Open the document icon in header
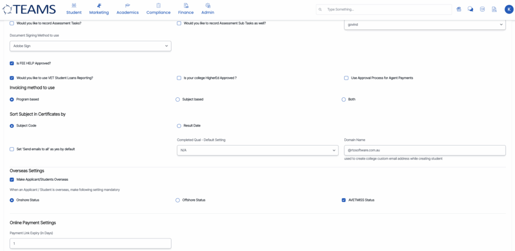This screenshot has height=251, width=515. coord(494,9)
